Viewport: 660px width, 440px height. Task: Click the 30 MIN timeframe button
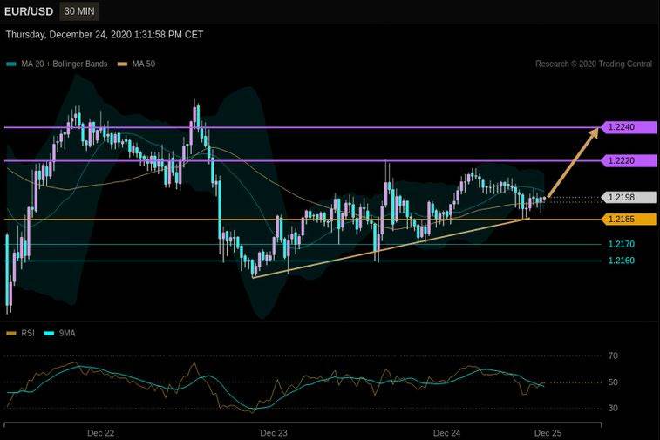point(79,11)
